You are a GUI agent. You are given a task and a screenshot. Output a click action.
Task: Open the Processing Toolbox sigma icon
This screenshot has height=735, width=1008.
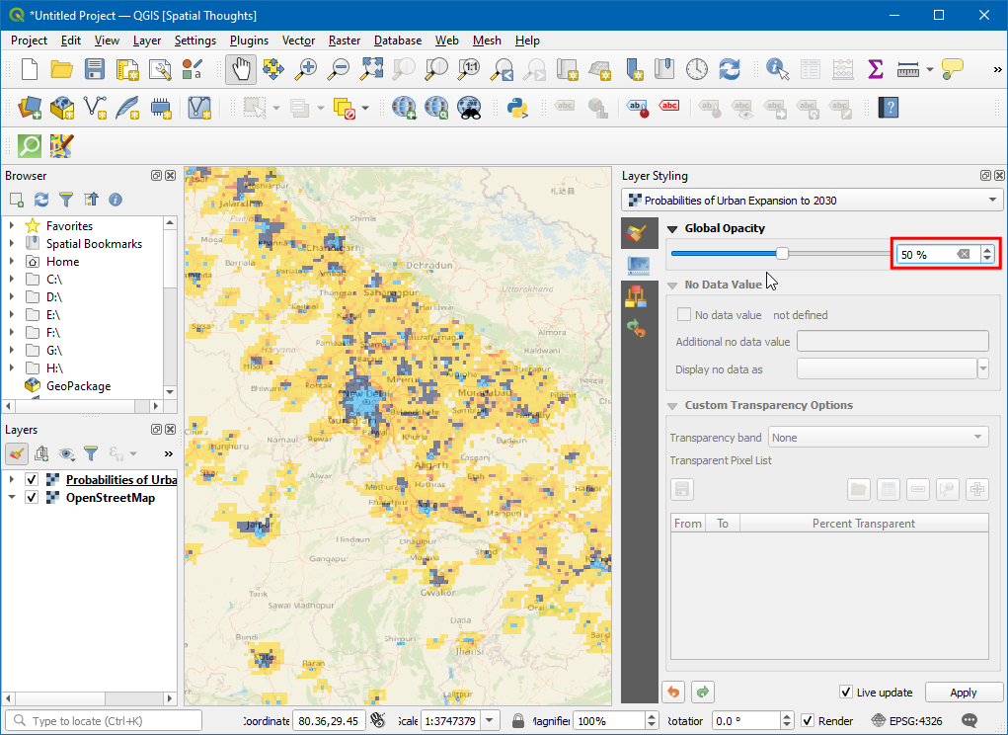[x=875, y=69]
